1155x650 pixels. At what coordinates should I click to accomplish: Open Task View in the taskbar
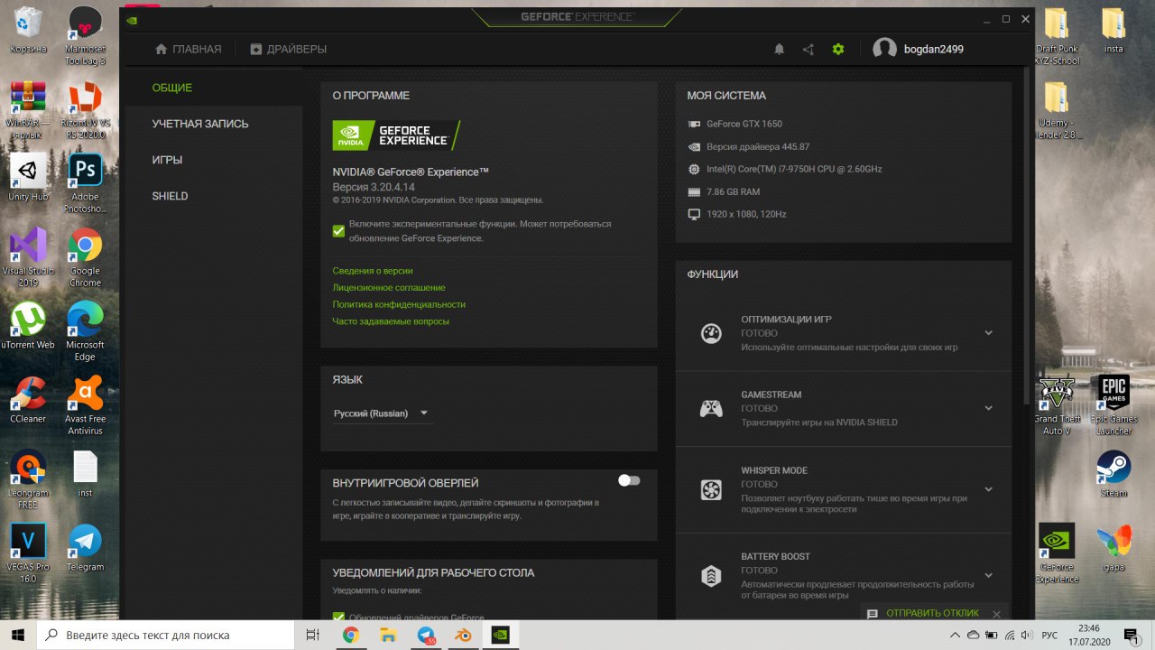click(313, 635)
